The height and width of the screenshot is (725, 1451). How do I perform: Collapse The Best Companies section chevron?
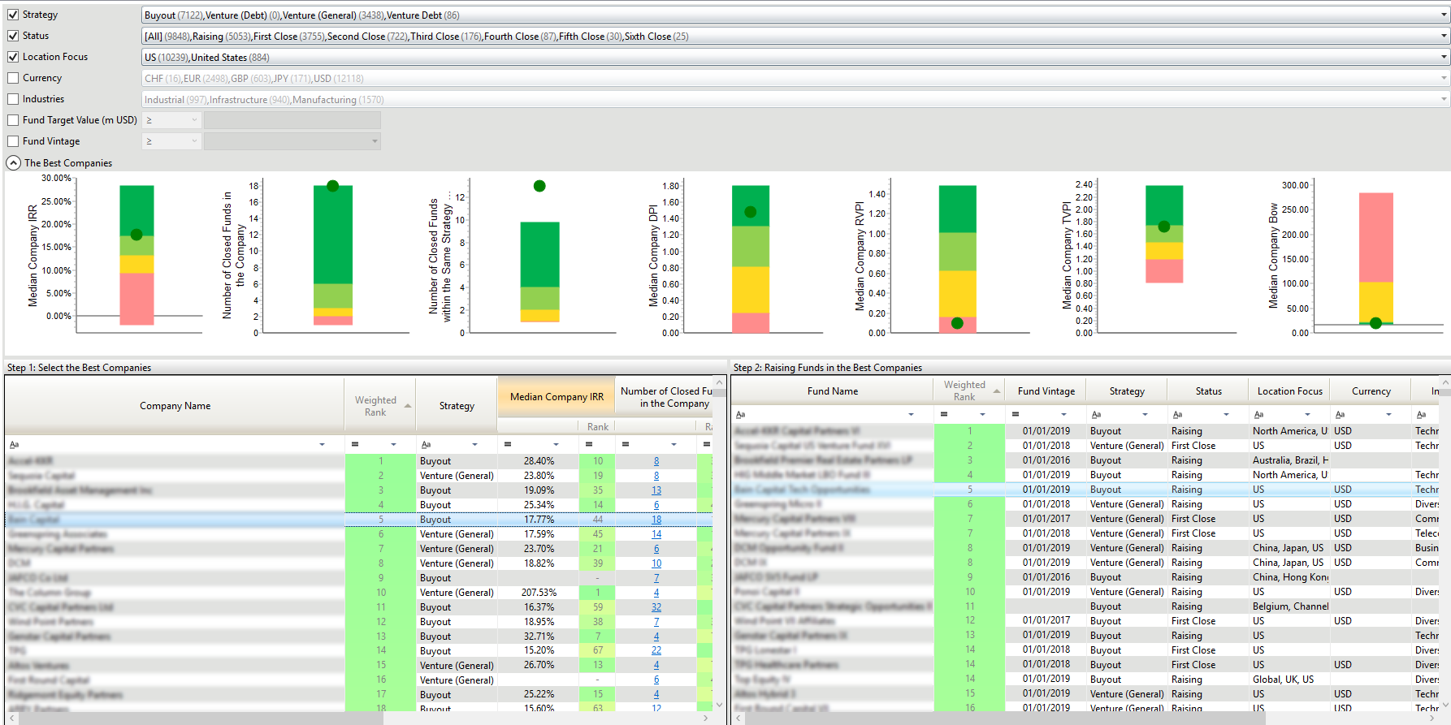[x=13, y=163]
